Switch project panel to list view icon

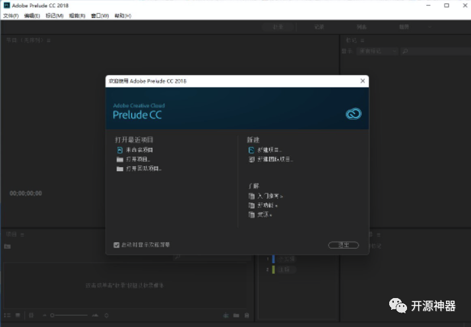tap(7, 315)
